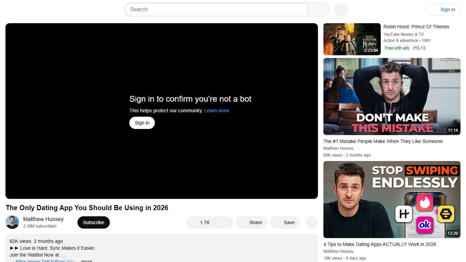The image size is (466, 262).
Task: Click Sign in on the video player
Action: click(142, 123)
